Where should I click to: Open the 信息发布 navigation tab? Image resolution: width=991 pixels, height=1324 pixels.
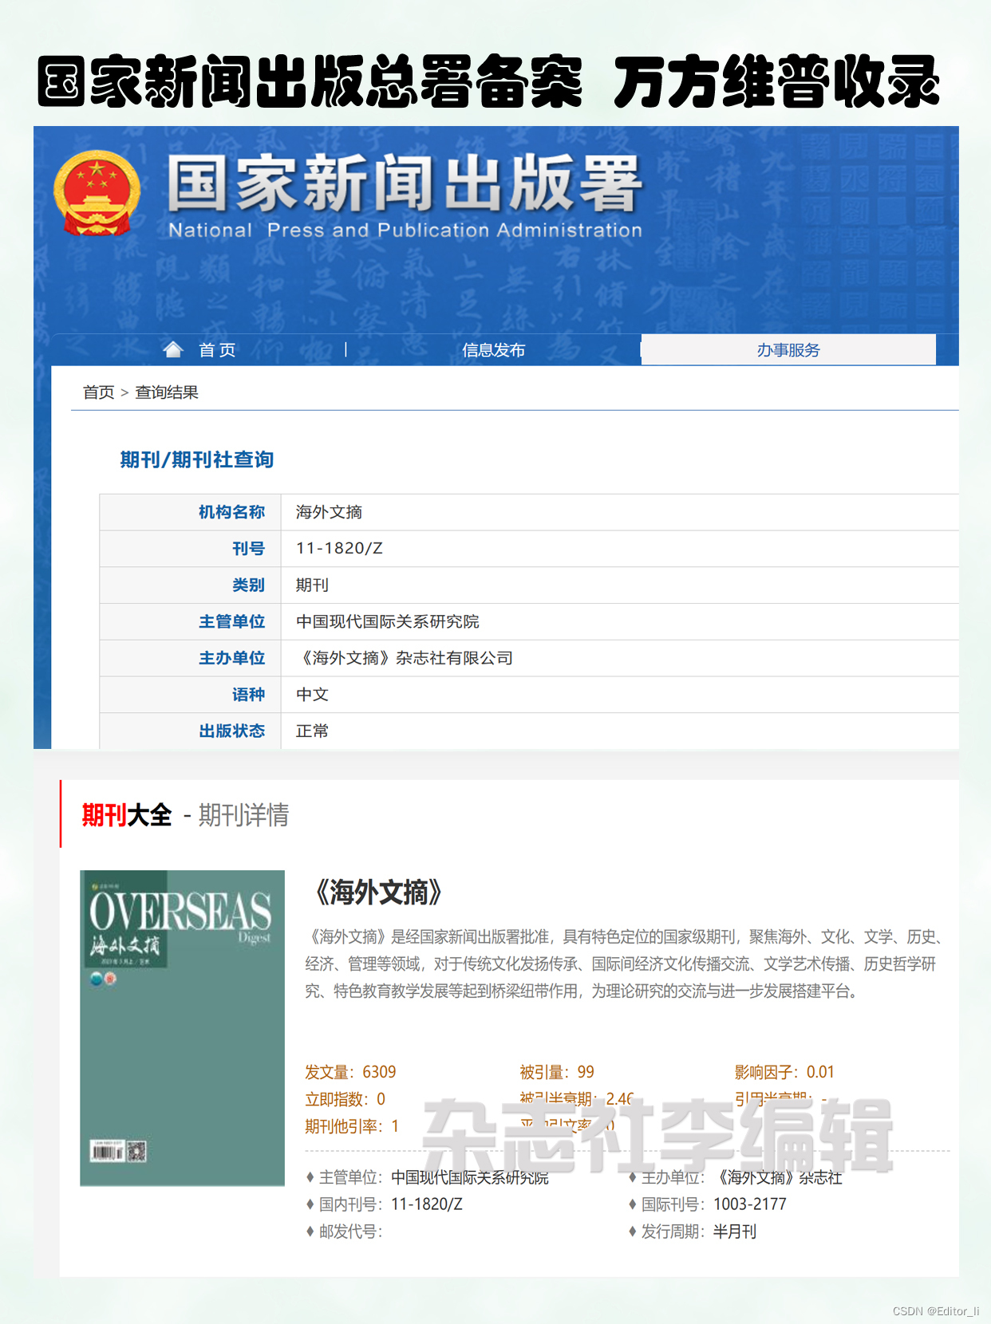pyautogui.click(x=494, y=350)
